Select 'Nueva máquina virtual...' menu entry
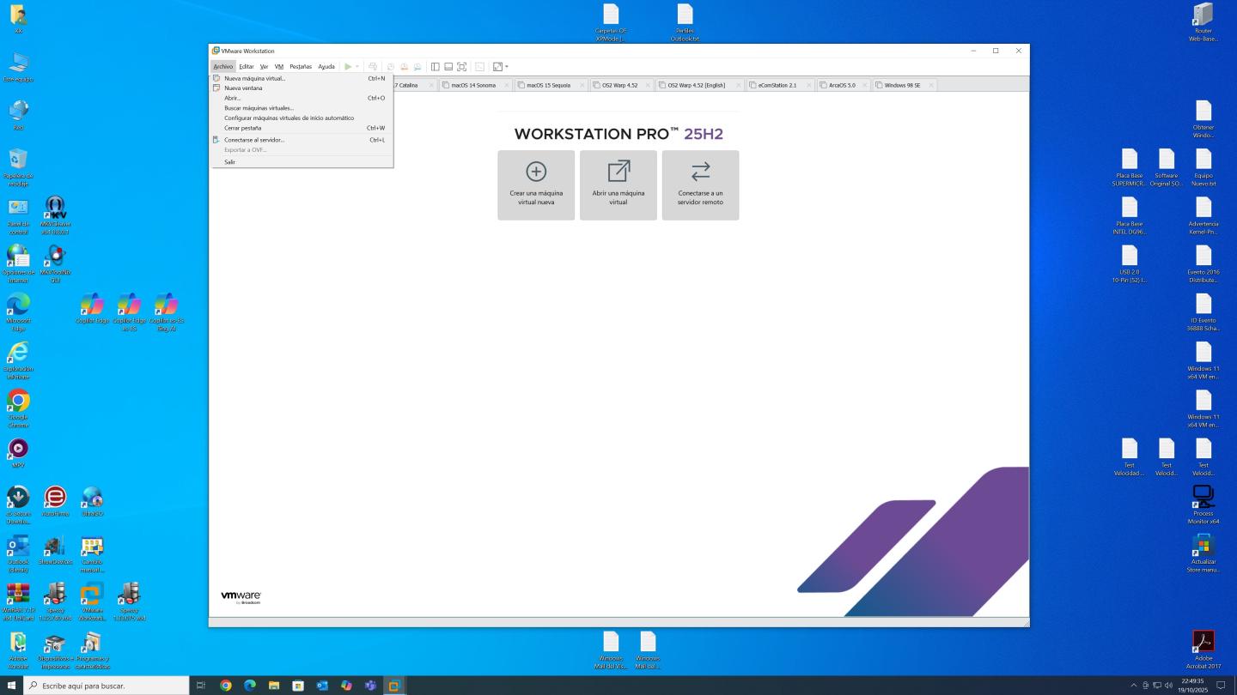 (254, 78)
